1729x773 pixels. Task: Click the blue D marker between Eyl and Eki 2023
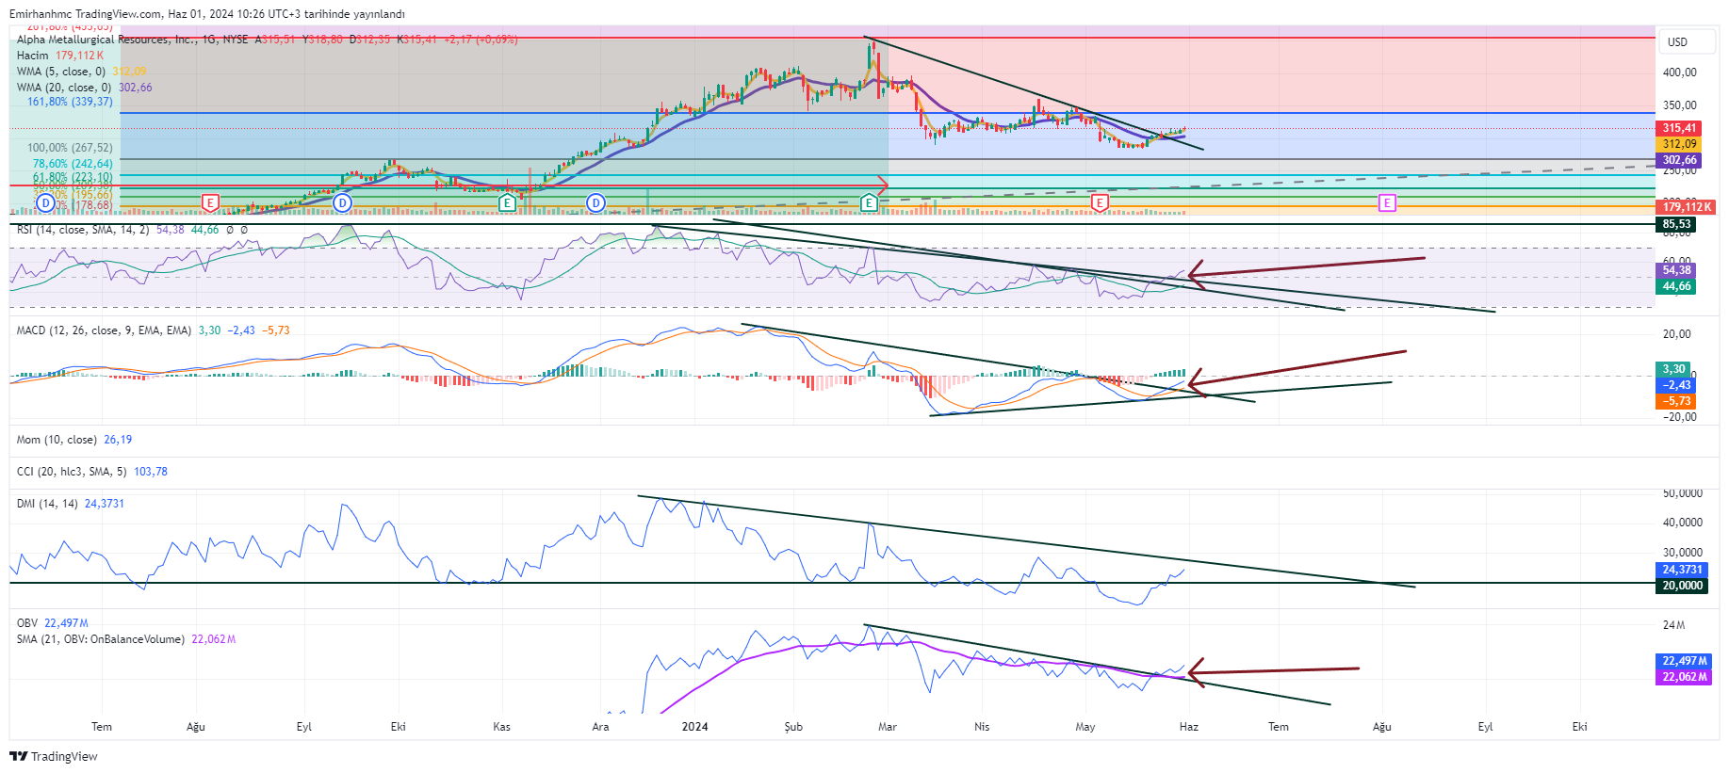(342, 202)
